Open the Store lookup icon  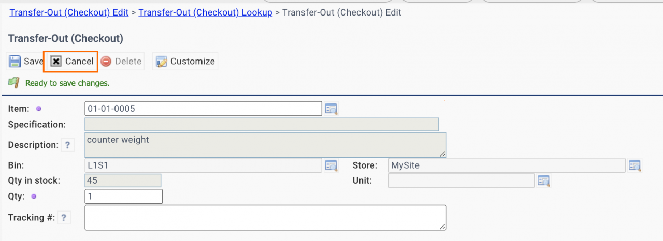[x=635, y=165]
